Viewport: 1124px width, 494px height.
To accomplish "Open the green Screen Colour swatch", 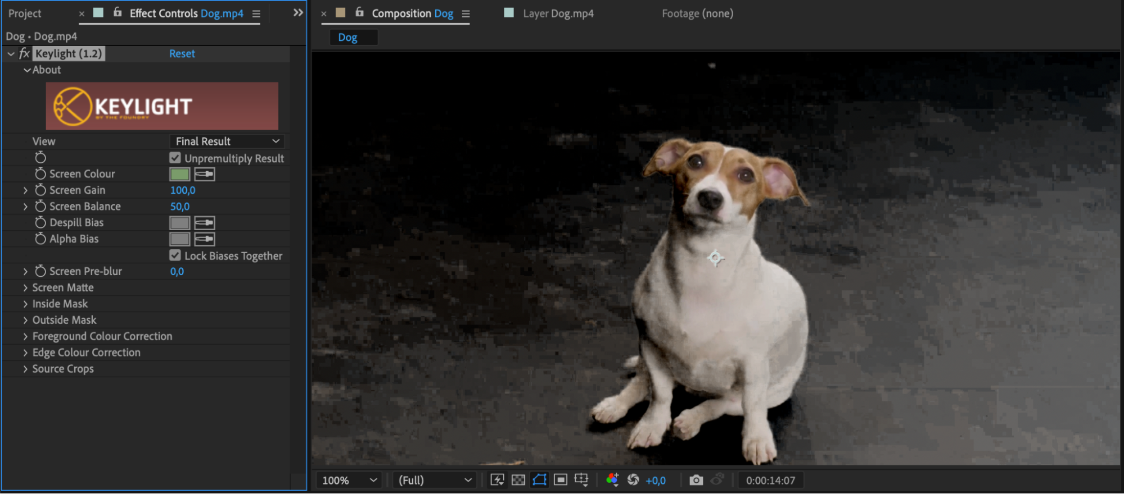I will 180,174.
